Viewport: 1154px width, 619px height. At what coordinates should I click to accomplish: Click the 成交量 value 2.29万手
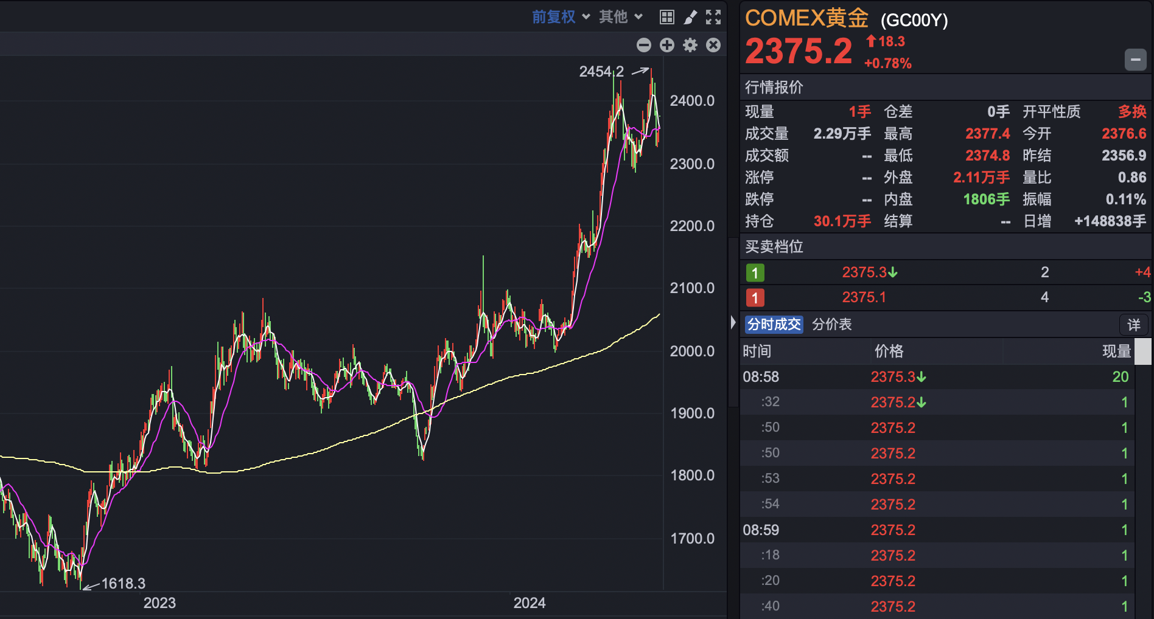pos(842,134)
